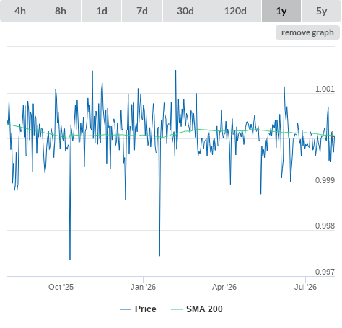Click the 1.001 y-axis value label
342x328 pixels.
(325, 89)
